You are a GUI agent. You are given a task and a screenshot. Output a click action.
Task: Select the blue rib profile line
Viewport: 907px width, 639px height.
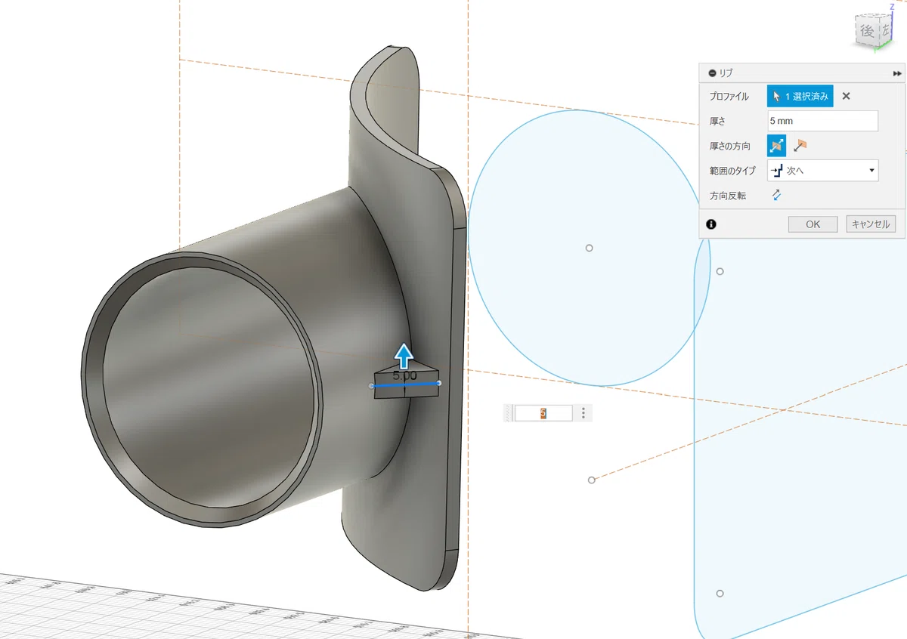click(x=404, y=384)
